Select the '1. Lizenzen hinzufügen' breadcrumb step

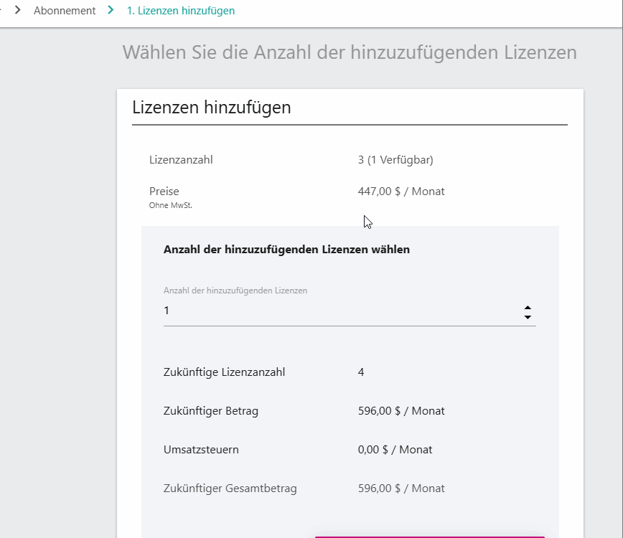tap(181, 11)
